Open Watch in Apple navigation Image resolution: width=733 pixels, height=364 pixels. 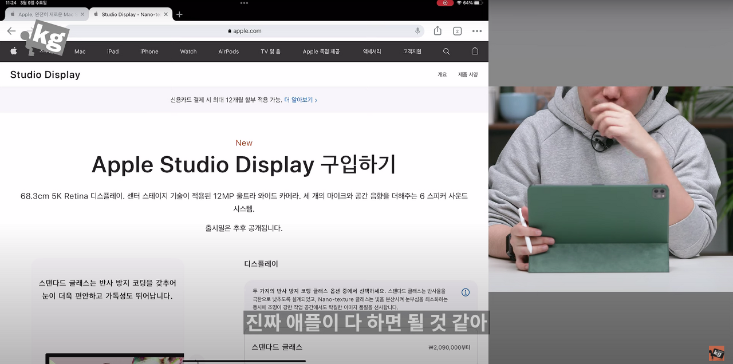coord(188,52)
